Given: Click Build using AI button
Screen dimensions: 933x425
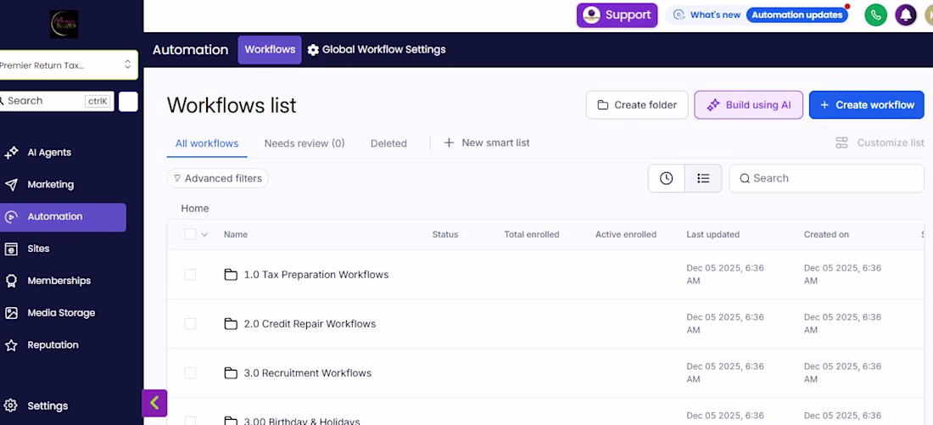Looking at the screenshot, I should (749, 105).
